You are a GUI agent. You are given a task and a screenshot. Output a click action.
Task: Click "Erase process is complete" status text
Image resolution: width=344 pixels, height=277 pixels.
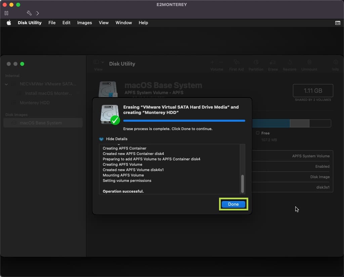pos(168,129)
